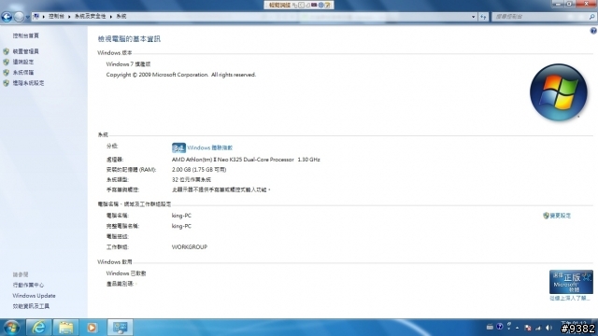Expand breadcrumb arrow after 系統及安全性
Viewport: 598px width, 336px height.
click(x=111, y=17)
